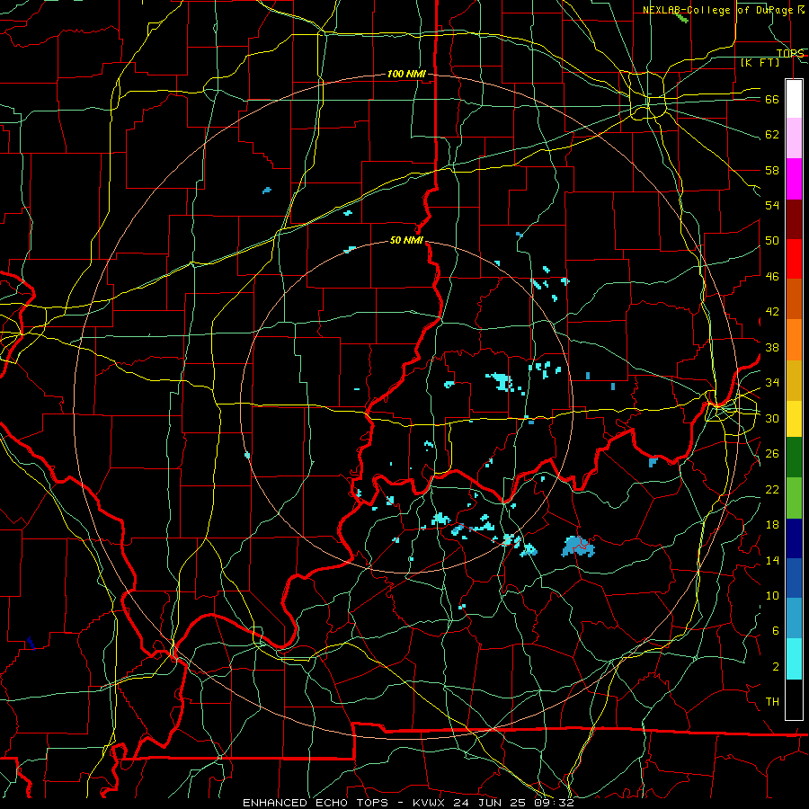Click the [K FT] units label
This screenshot has width=809, height=809.
click(x=760, y=62)
